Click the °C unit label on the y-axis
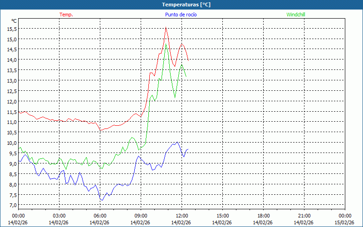 pyautogui.click(x=14, y=21)
